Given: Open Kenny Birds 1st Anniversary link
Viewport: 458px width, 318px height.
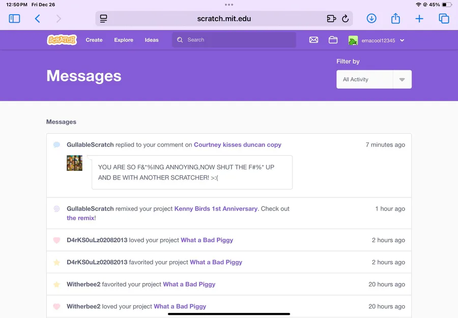Looking at the screenshot, I should (216, 209).
